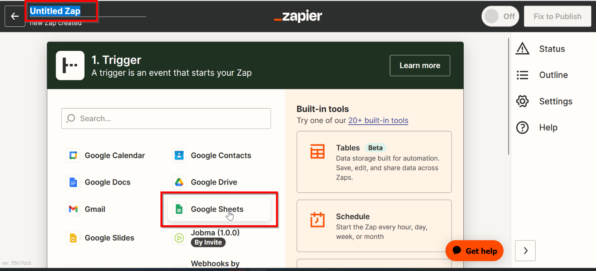Click the Outline list icon
Viewport: 596px width, 271px height.
click(523, 75)
